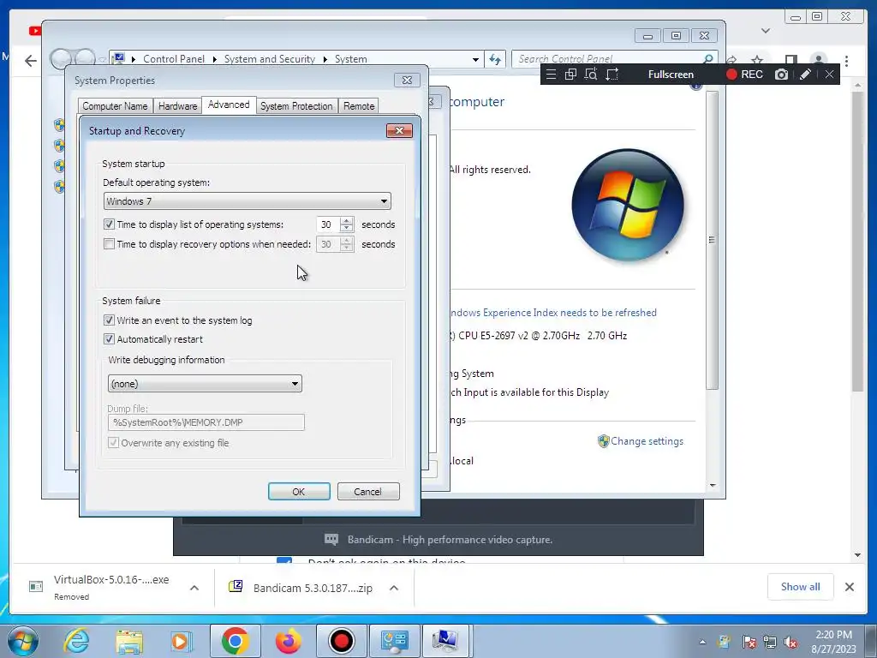Click Control Panel breadcrumb item

click(174, 59)
